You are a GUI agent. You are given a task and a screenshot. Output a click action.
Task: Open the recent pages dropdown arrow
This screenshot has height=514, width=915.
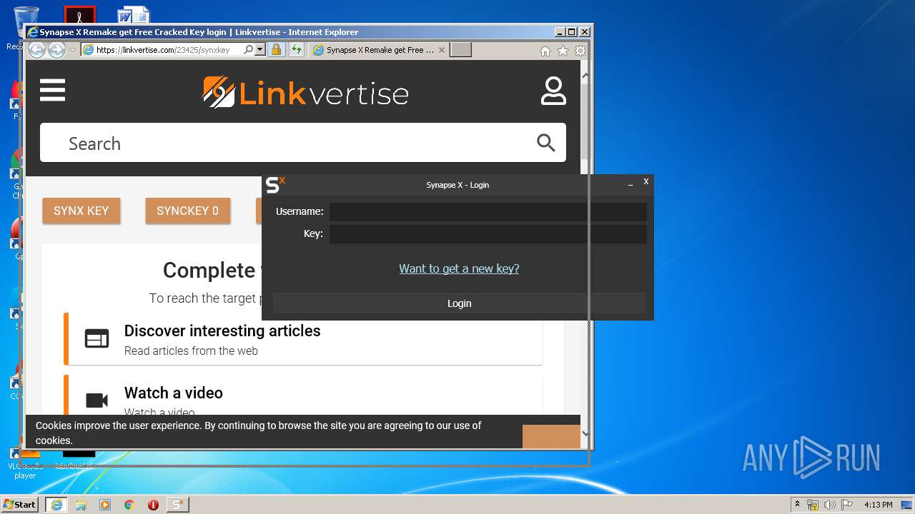[x=72, y=50]
